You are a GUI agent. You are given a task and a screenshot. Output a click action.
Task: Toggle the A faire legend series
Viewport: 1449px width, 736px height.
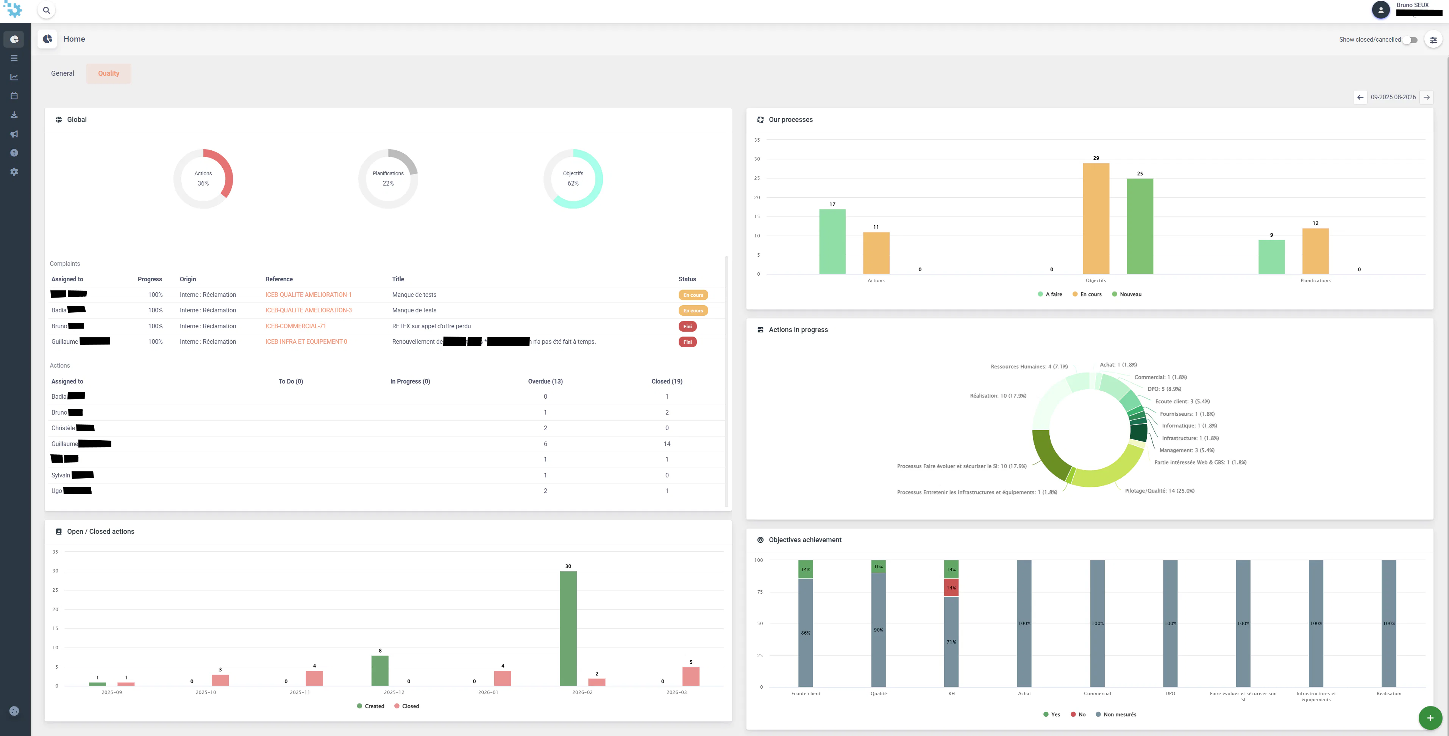point(1049,294)
